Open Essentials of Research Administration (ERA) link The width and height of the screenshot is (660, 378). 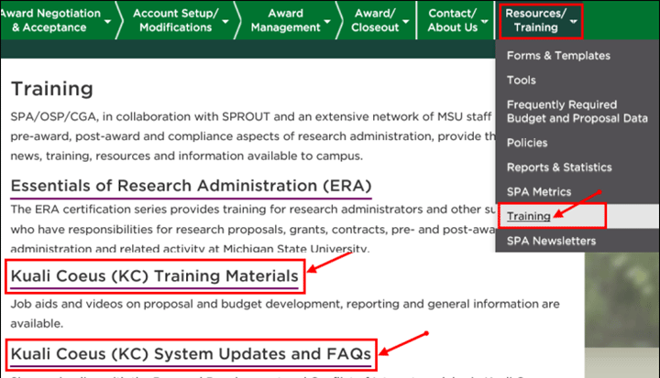[x=191, y=186]
